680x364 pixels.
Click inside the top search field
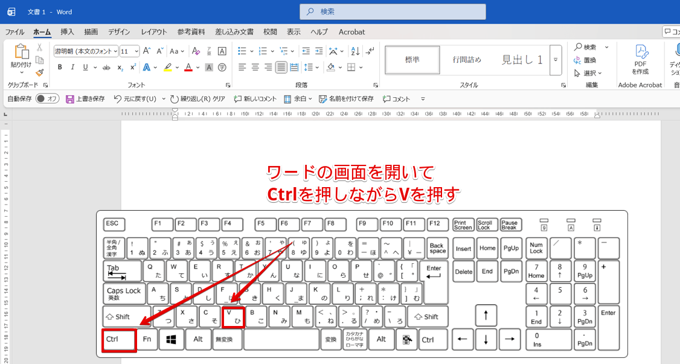tap(393, 11)
